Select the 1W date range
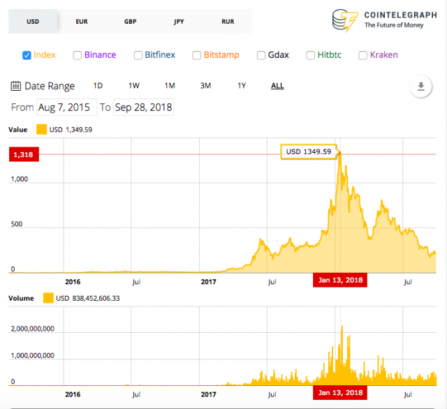 tap(134, 86)
